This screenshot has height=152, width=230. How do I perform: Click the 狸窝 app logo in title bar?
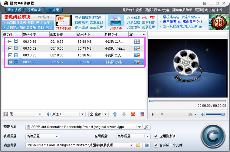6,3
